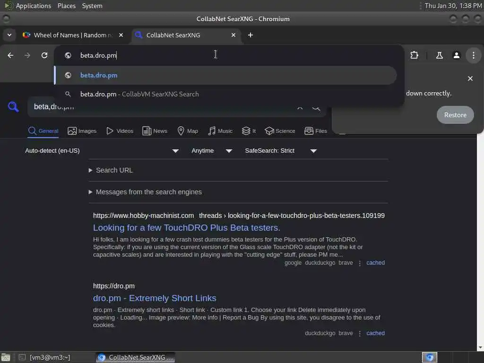This screenshot has height=363, width=484.
Task: Switch to the Files category
Action: tap(315, 131)
